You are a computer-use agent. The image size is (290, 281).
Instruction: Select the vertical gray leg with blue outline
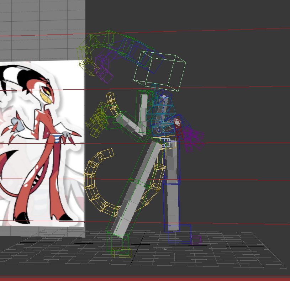point(172,186)
